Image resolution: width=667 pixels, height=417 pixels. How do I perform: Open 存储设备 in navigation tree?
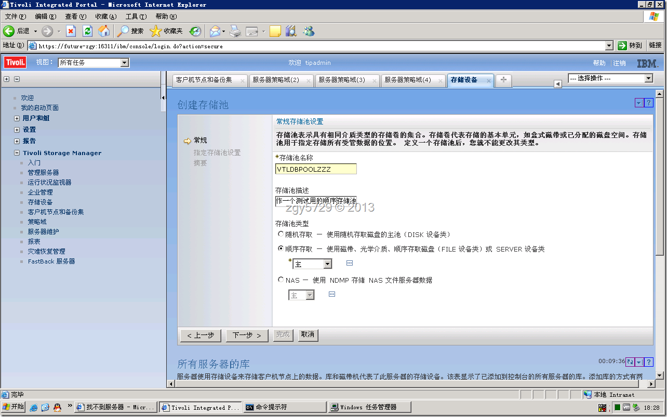click(40, 202)
